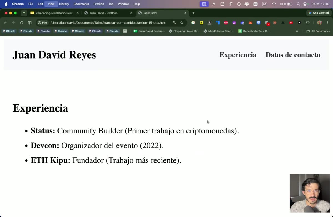Open Control Center in menu bar
The image size is (333, 217).
pyautogui.click(x=306, y=4)
